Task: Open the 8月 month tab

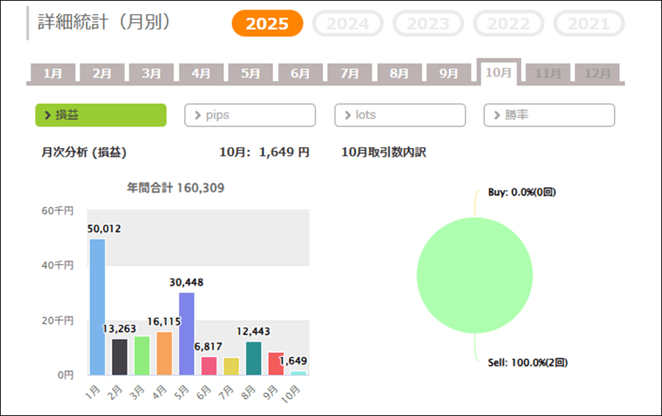Action: pyautogui.click(x=399, y=74)
